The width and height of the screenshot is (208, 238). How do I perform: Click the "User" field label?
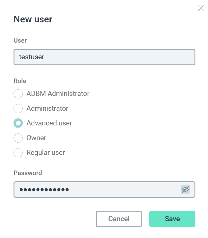[20, 40]
